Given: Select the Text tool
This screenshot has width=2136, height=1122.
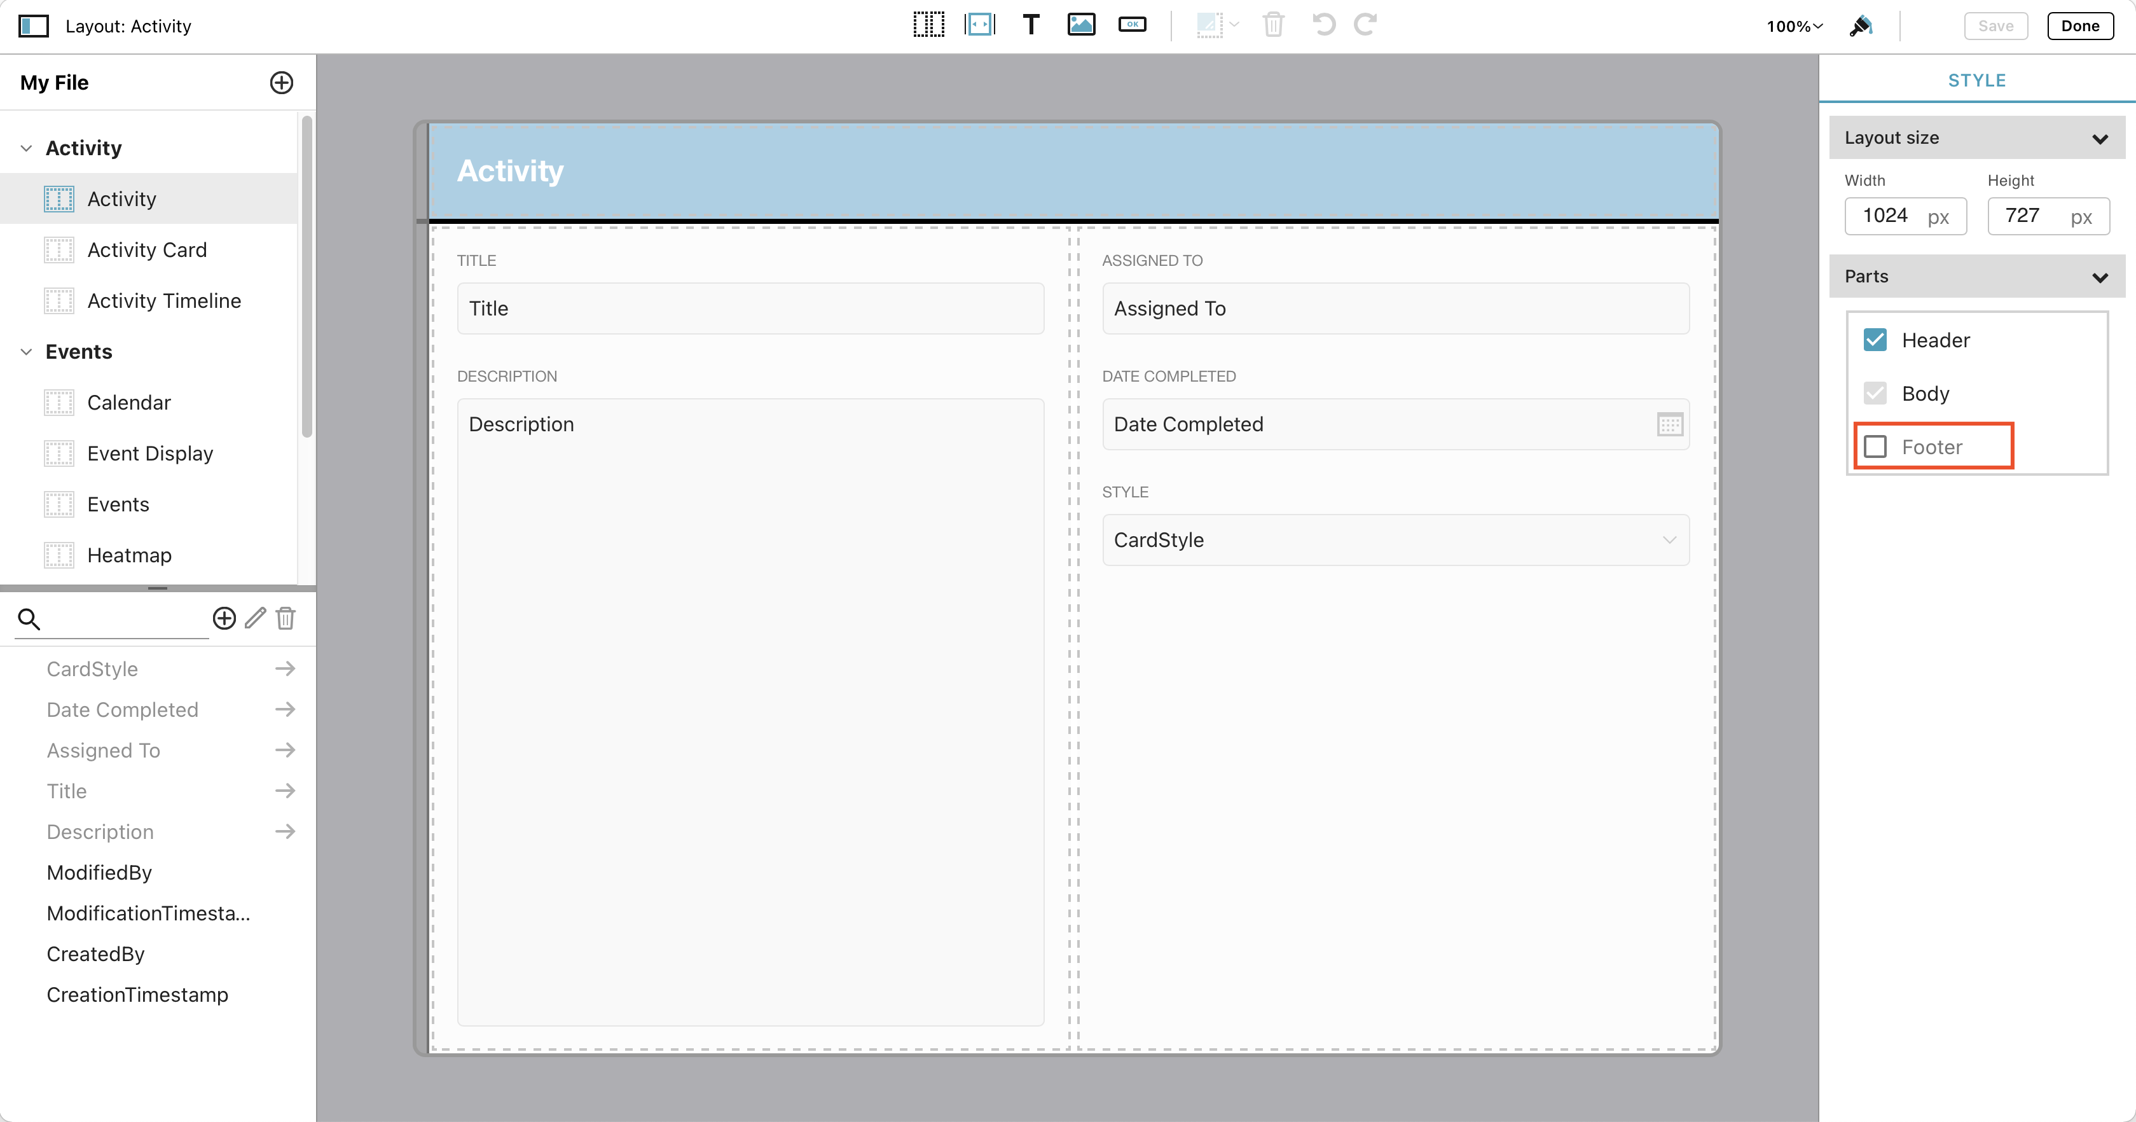Looking at the screenshot, I should click(x=1031, y=25).
